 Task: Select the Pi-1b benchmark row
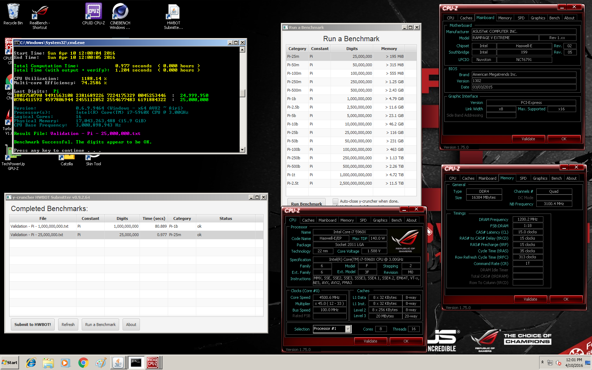pos(351,99)
